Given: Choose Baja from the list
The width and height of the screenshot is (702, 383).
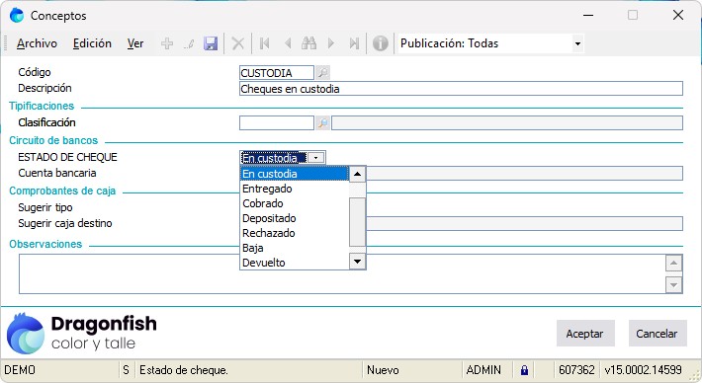Looking at the screenshot, I should (x=294, y=248).
